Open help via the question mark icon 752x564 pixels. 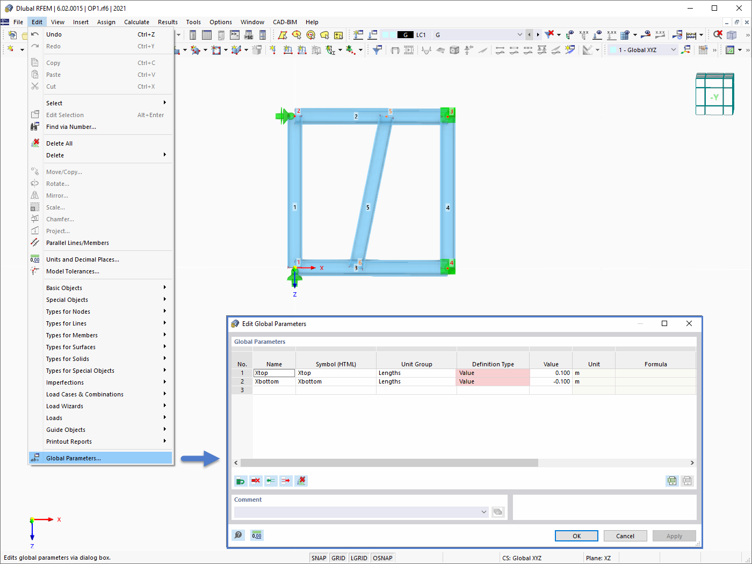coord(238,535)
